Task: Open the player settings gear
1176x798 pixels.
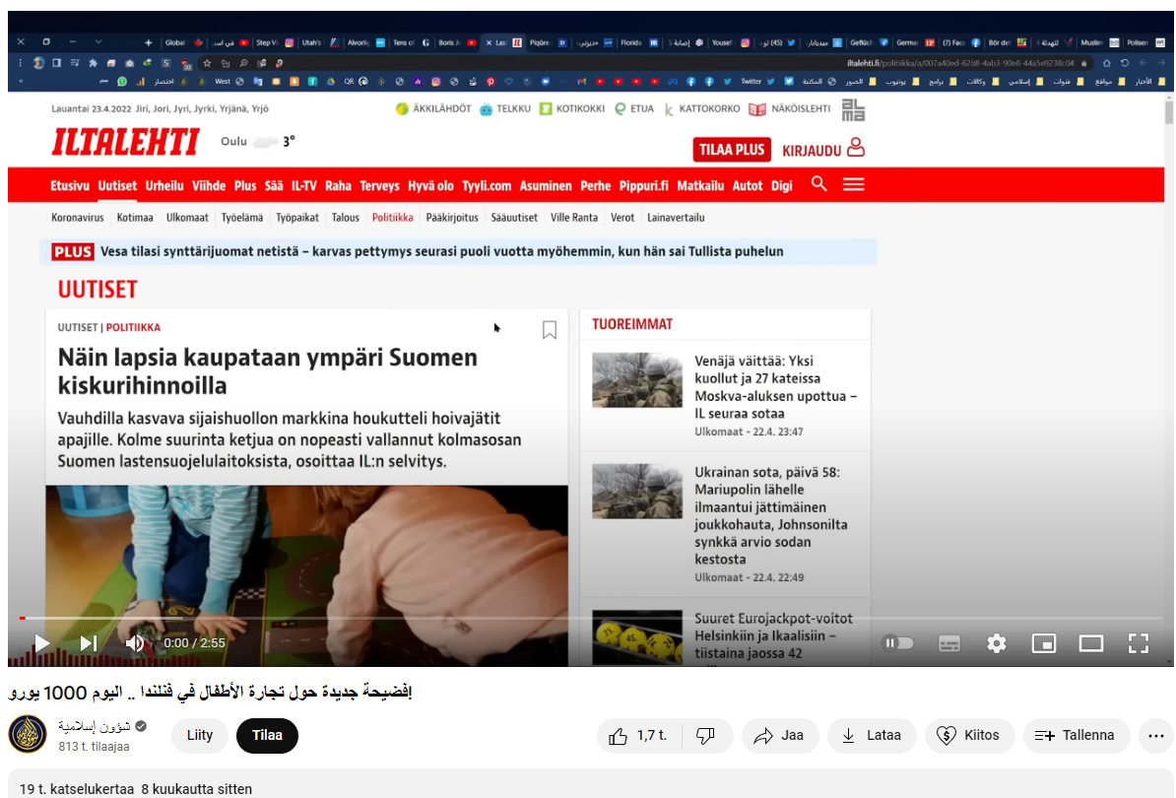Action: click(996, 642)
